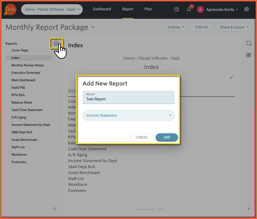Click the CANCEL button in dialog

pyautogui.click(x=142, y=137)
